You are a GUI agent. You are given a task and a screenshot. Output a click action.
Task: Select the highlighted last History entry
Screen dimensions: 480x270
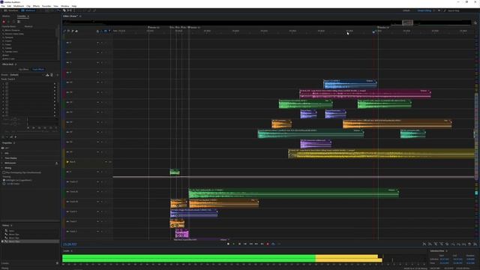point(30,241)
